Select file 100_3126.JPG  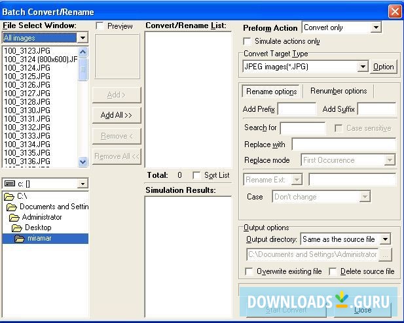[x=27, y=85]
